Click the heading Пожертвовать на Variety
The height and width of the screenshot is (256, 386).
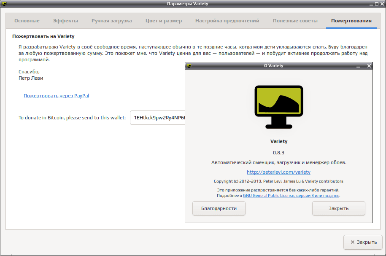coord(43,36)
